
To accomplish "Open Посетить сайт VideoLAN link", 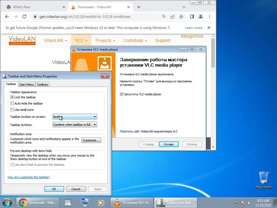I will pos(149,131).
